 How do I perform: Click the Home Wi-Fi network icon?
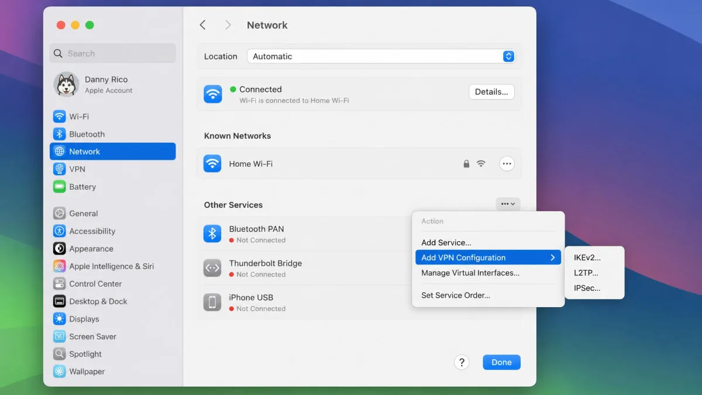212,164
